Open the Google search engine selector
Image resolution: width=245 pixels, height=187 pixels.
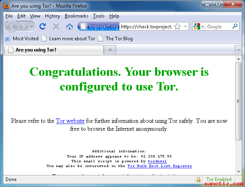click(198, 26)
